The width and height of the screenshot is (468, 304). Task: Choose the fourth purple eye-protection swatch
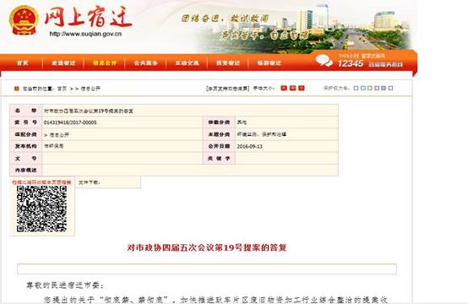(x=377, y=88)
